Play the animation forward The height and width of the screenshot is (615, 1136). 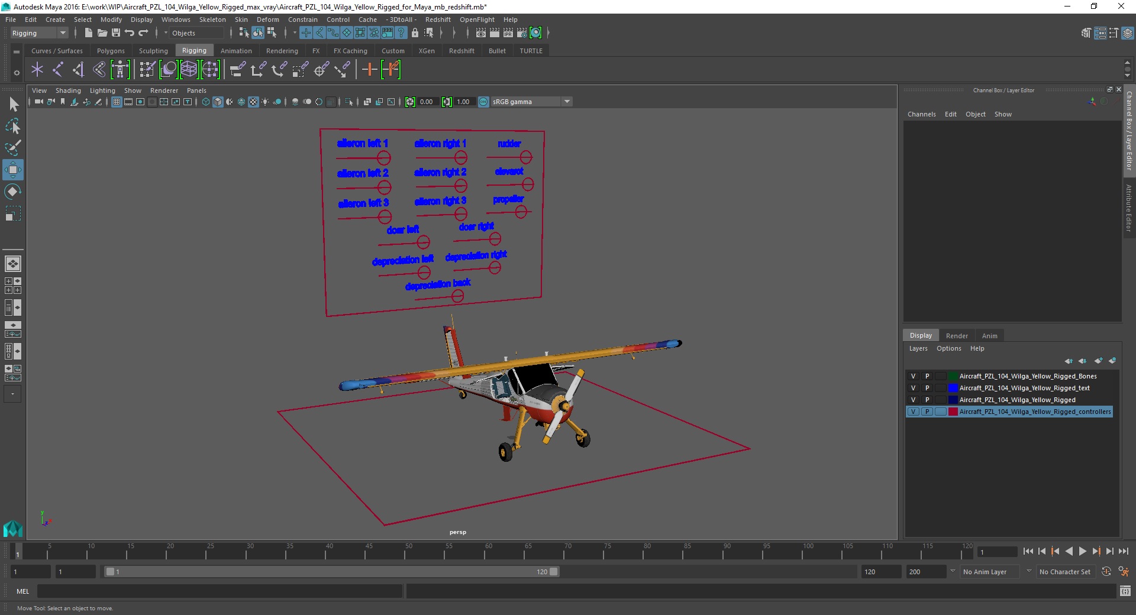click(1082, 551)
